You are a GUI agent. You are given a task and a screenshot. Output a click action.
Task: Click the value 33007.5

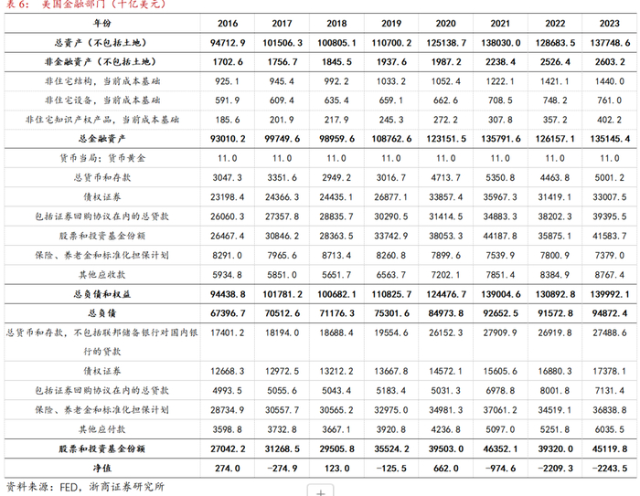[610, 197]
